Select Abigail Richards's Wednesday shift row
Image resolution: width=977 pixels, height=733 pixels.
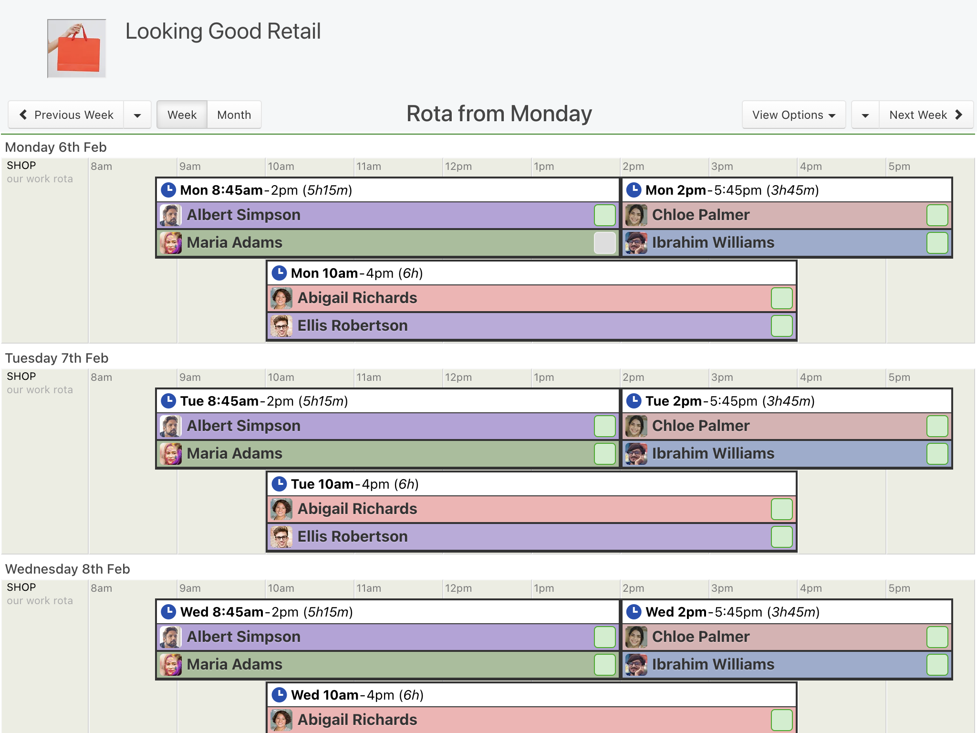click(x=531, y=720)
